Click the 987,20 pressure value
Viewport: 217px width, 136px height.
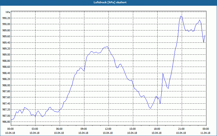pos(6,110)
